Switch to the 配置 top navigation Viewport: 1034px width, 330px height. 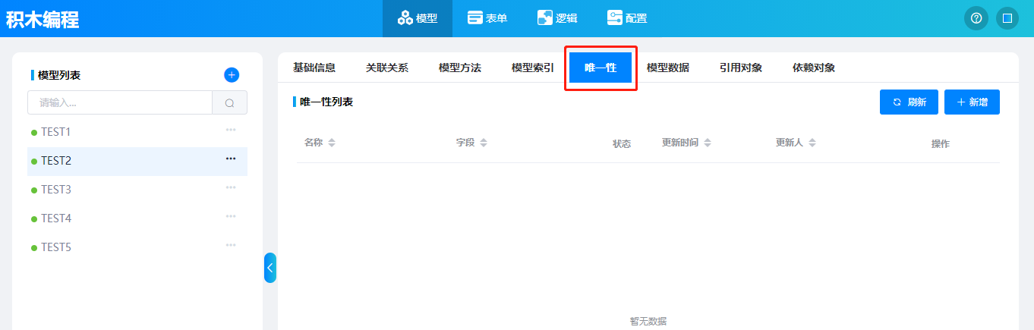pyautogui.click(x=627, y=18)
